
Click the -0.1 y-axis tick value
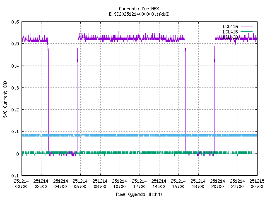coord(14,176)
